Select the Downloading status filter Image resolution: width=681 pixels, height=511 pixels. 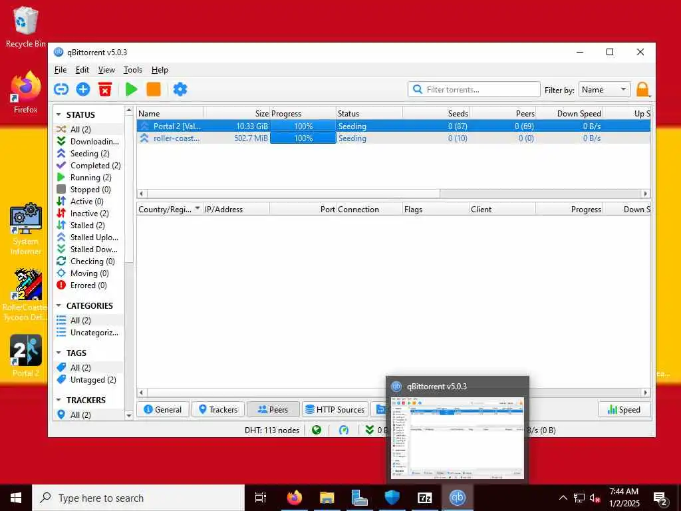(x=88, y=142)
